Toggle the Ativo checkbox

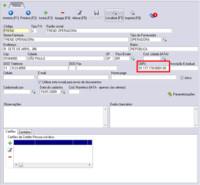pyautogui.click(x=182, y=78)
